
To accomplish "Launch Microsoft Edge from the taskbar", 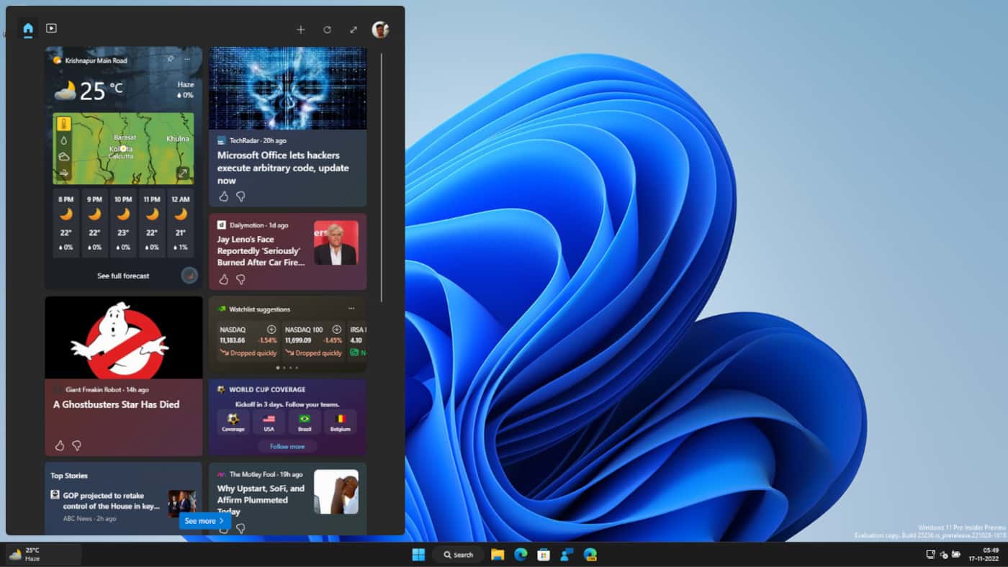I will click(521, 554).
